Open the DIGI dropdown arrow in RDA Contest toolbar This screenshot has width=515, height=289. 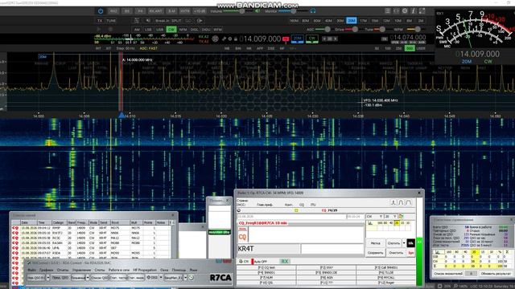pyautogui.click(x=161, y=278)
